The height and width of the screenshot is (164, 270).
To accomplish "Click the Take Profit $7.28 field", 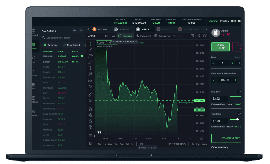I will [220, 121].
